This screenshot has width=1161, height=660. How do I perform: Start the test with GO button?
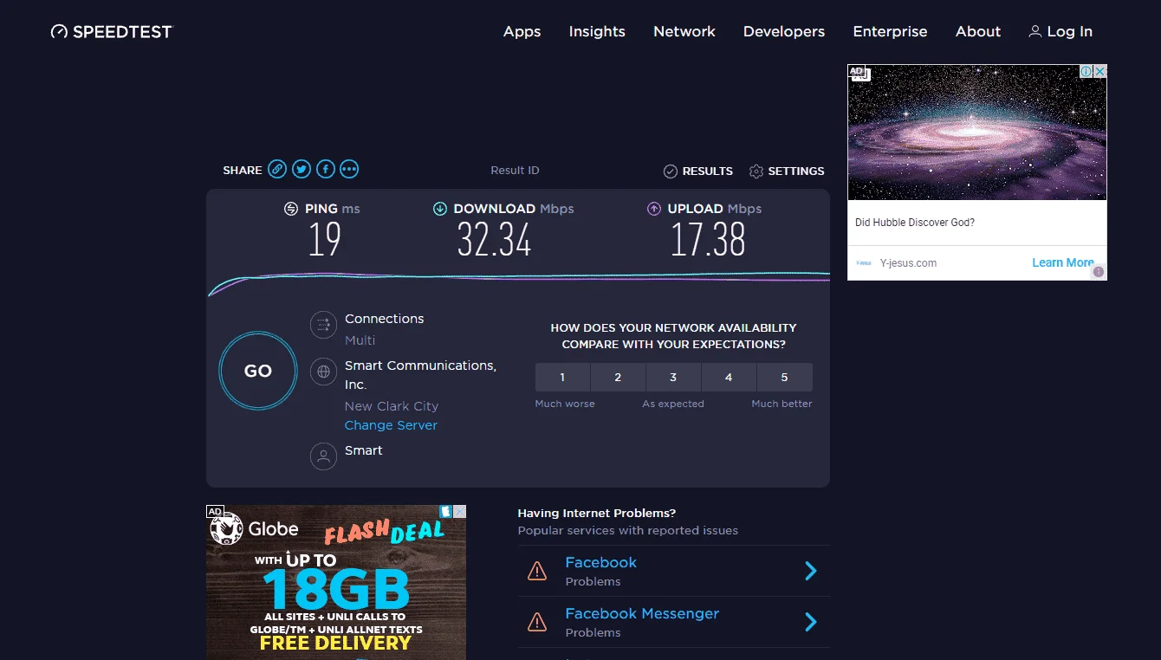click(x=258, y=371)
